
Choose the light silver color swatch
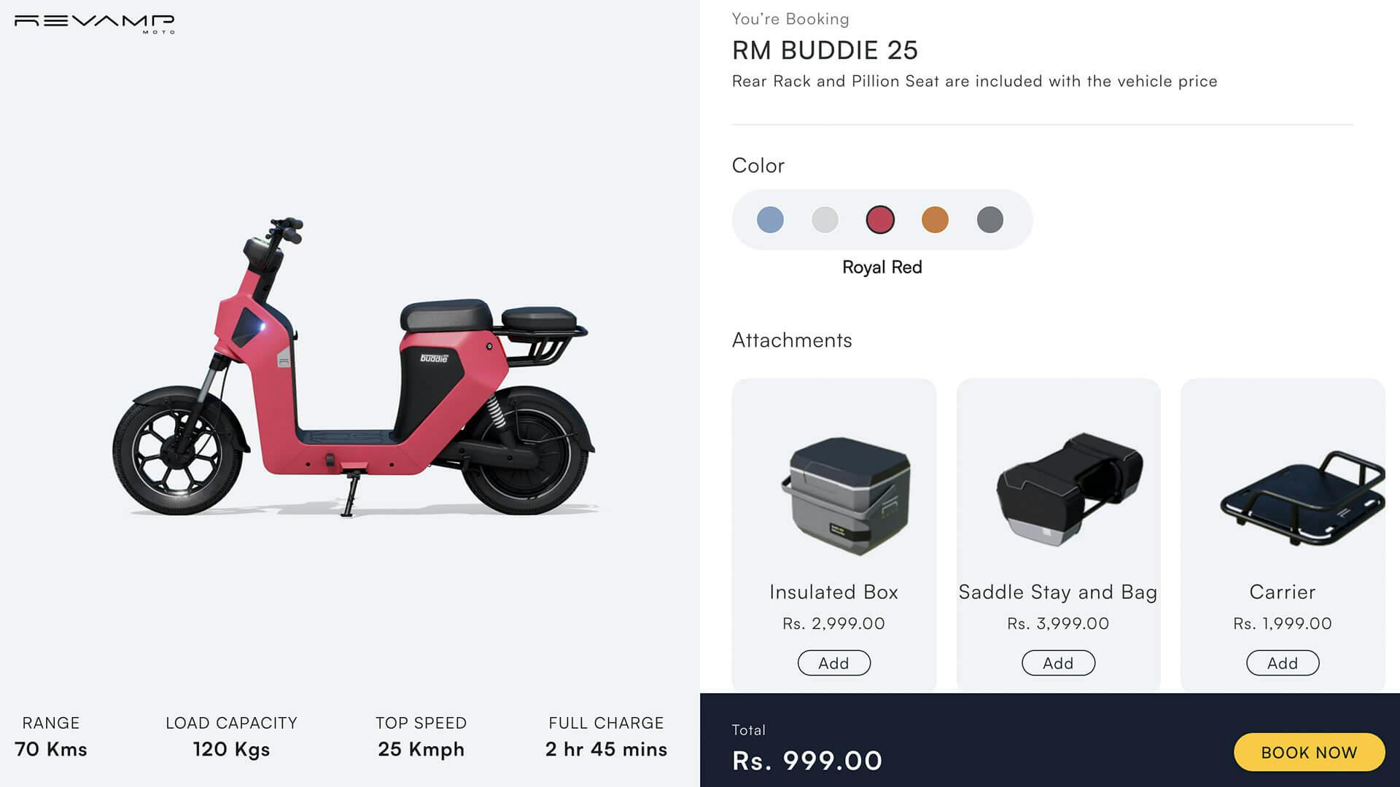click(825, 219)
